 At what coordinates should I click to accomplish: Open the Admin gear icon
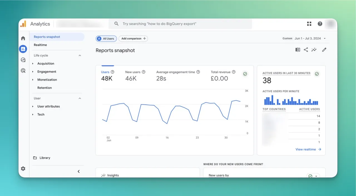23,168
